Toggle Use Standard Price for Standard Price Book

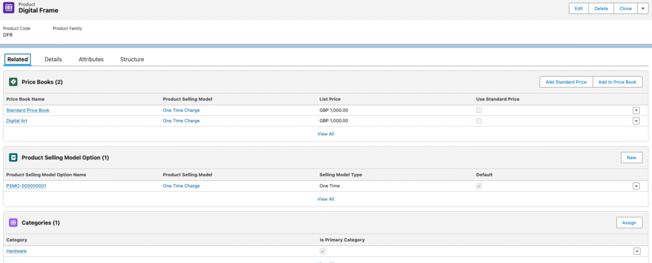[x=479, y=111]
